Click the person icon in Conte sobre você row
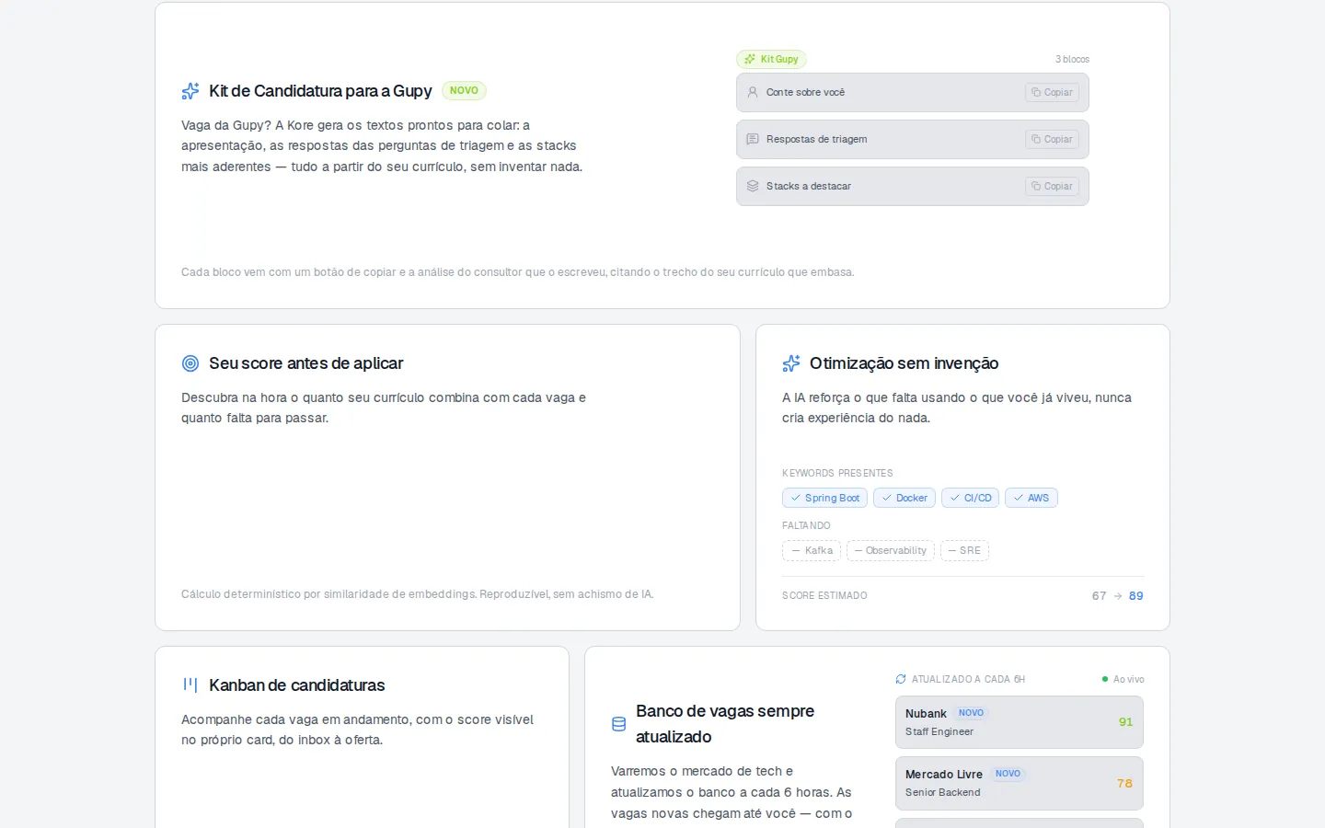 (x=753, y=92)
